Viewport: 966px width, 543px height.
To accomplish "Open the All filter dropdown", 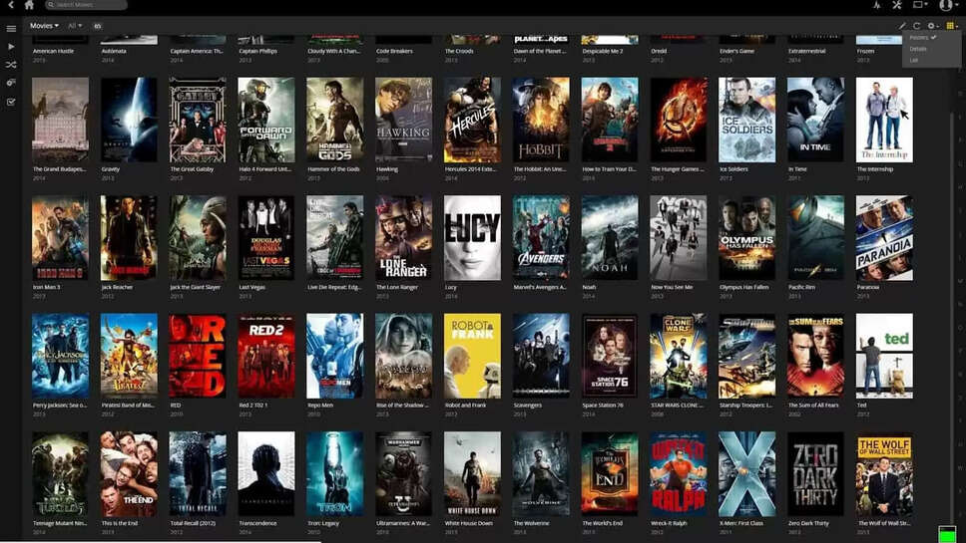I will pyautogui.click(x=75, y=26).
